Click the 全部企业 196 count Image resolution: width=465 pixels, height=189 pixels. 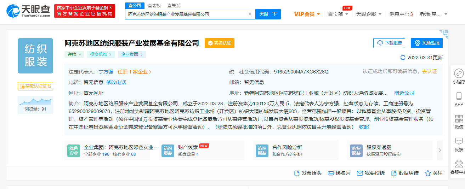tap(97, 154)
